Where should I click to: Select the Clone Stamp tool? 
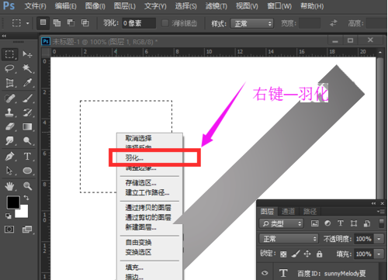10,112
